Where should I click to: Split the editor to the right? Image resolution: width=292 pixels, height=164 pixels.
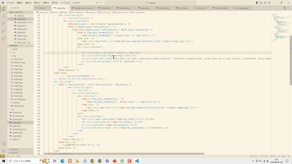(285, 8)
